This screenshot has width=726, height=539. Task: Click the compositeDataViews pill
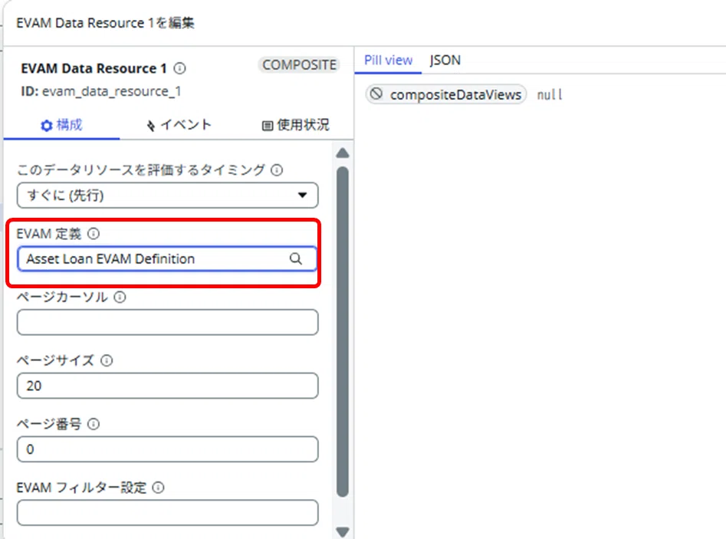446,94
